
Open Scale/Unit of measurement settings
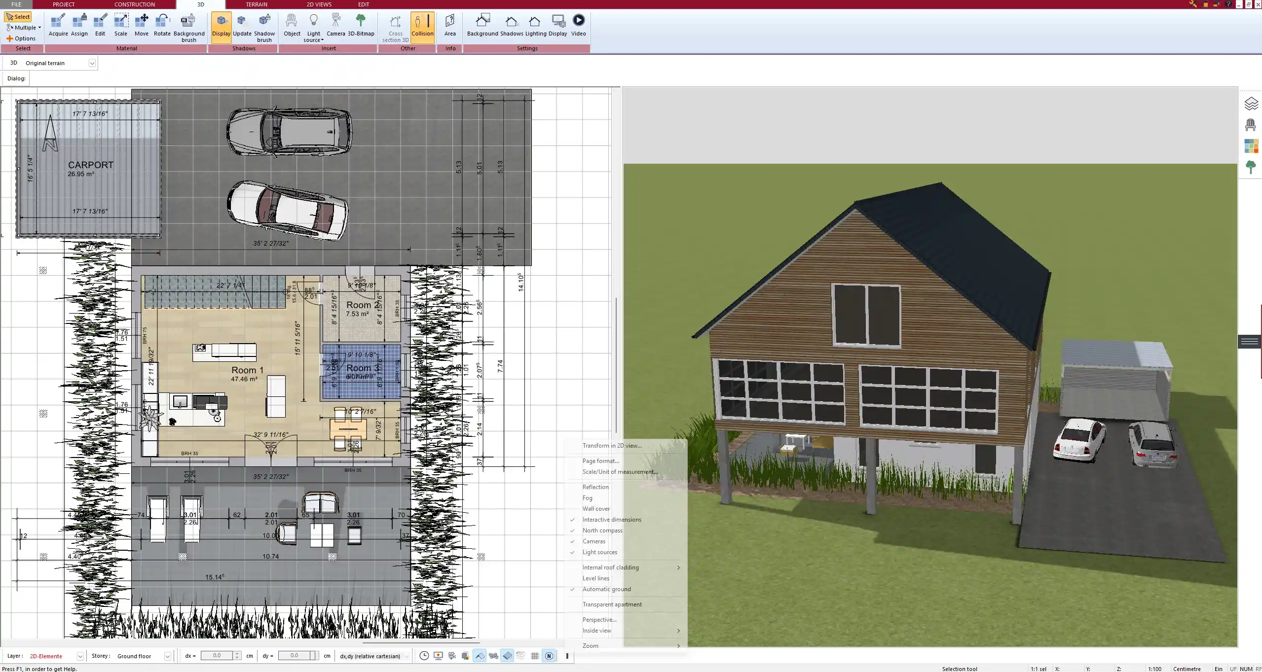click(x=619, y=471)
